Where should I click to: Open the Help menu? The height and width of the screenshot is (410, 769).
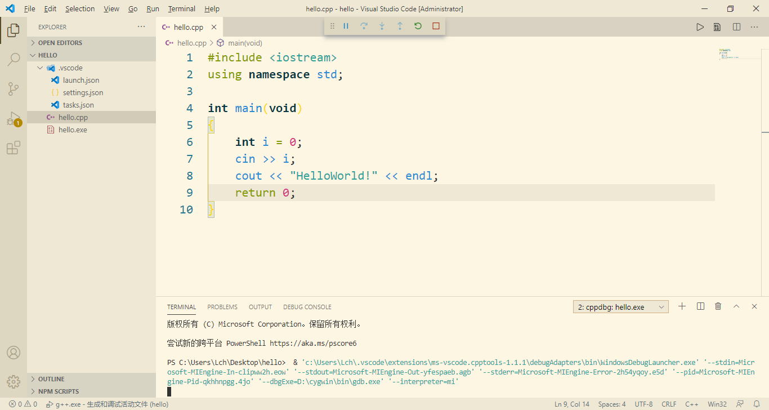[x=212, y=8]
